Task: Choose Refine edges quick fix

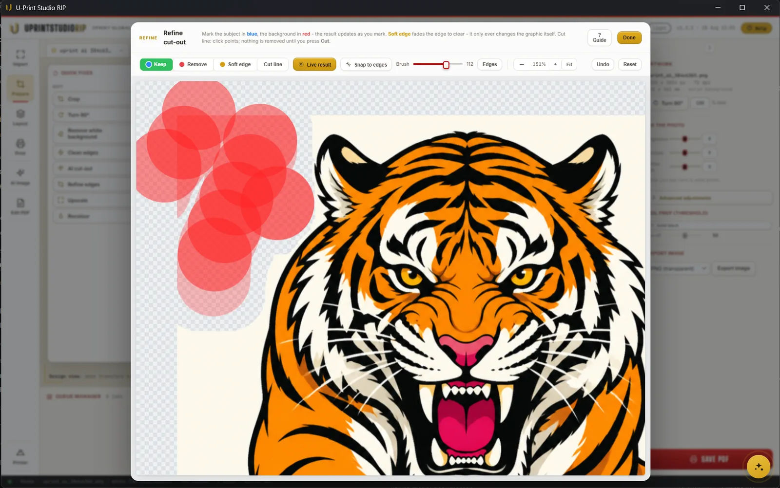Action: 92,185
